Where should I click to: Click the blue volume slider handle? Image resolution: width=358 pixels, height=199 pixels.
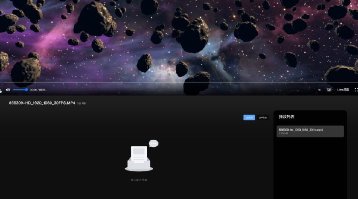point(26,90)
